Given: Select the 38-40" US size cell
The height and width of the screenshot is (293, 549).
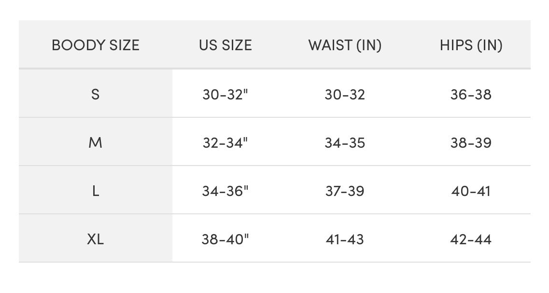Looking at the screenshot, I should pyautogui.click(x=225, y=239).
